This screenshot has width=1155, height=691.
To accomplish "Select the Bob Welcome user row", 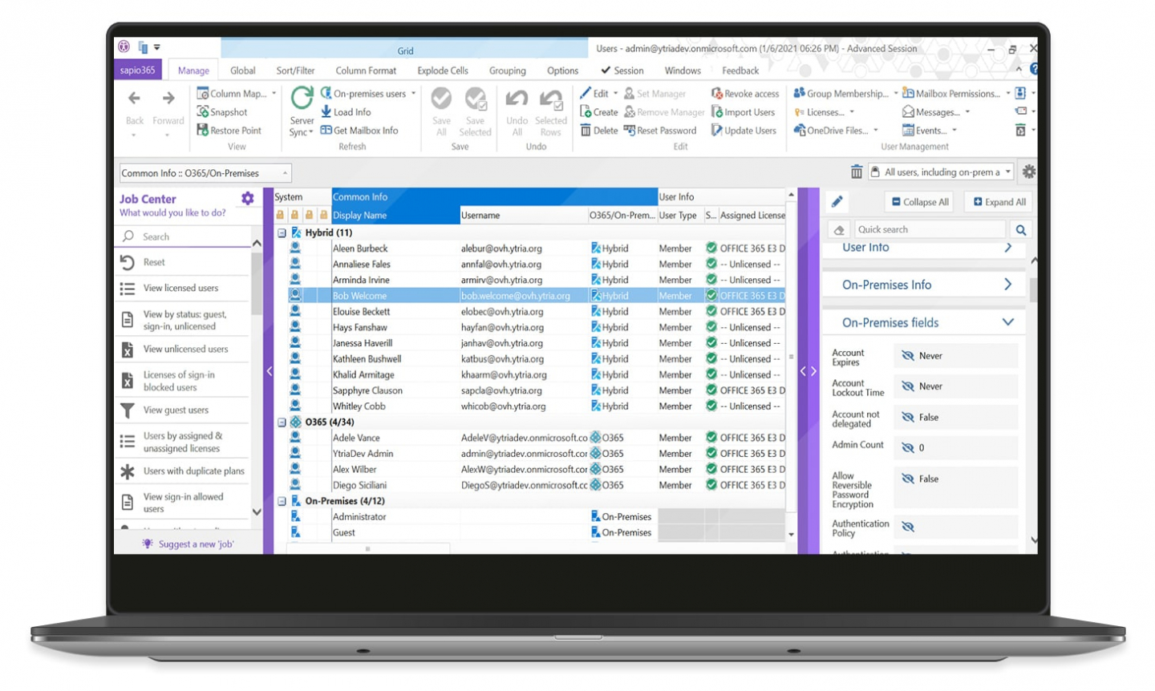I will click(529, 296).
